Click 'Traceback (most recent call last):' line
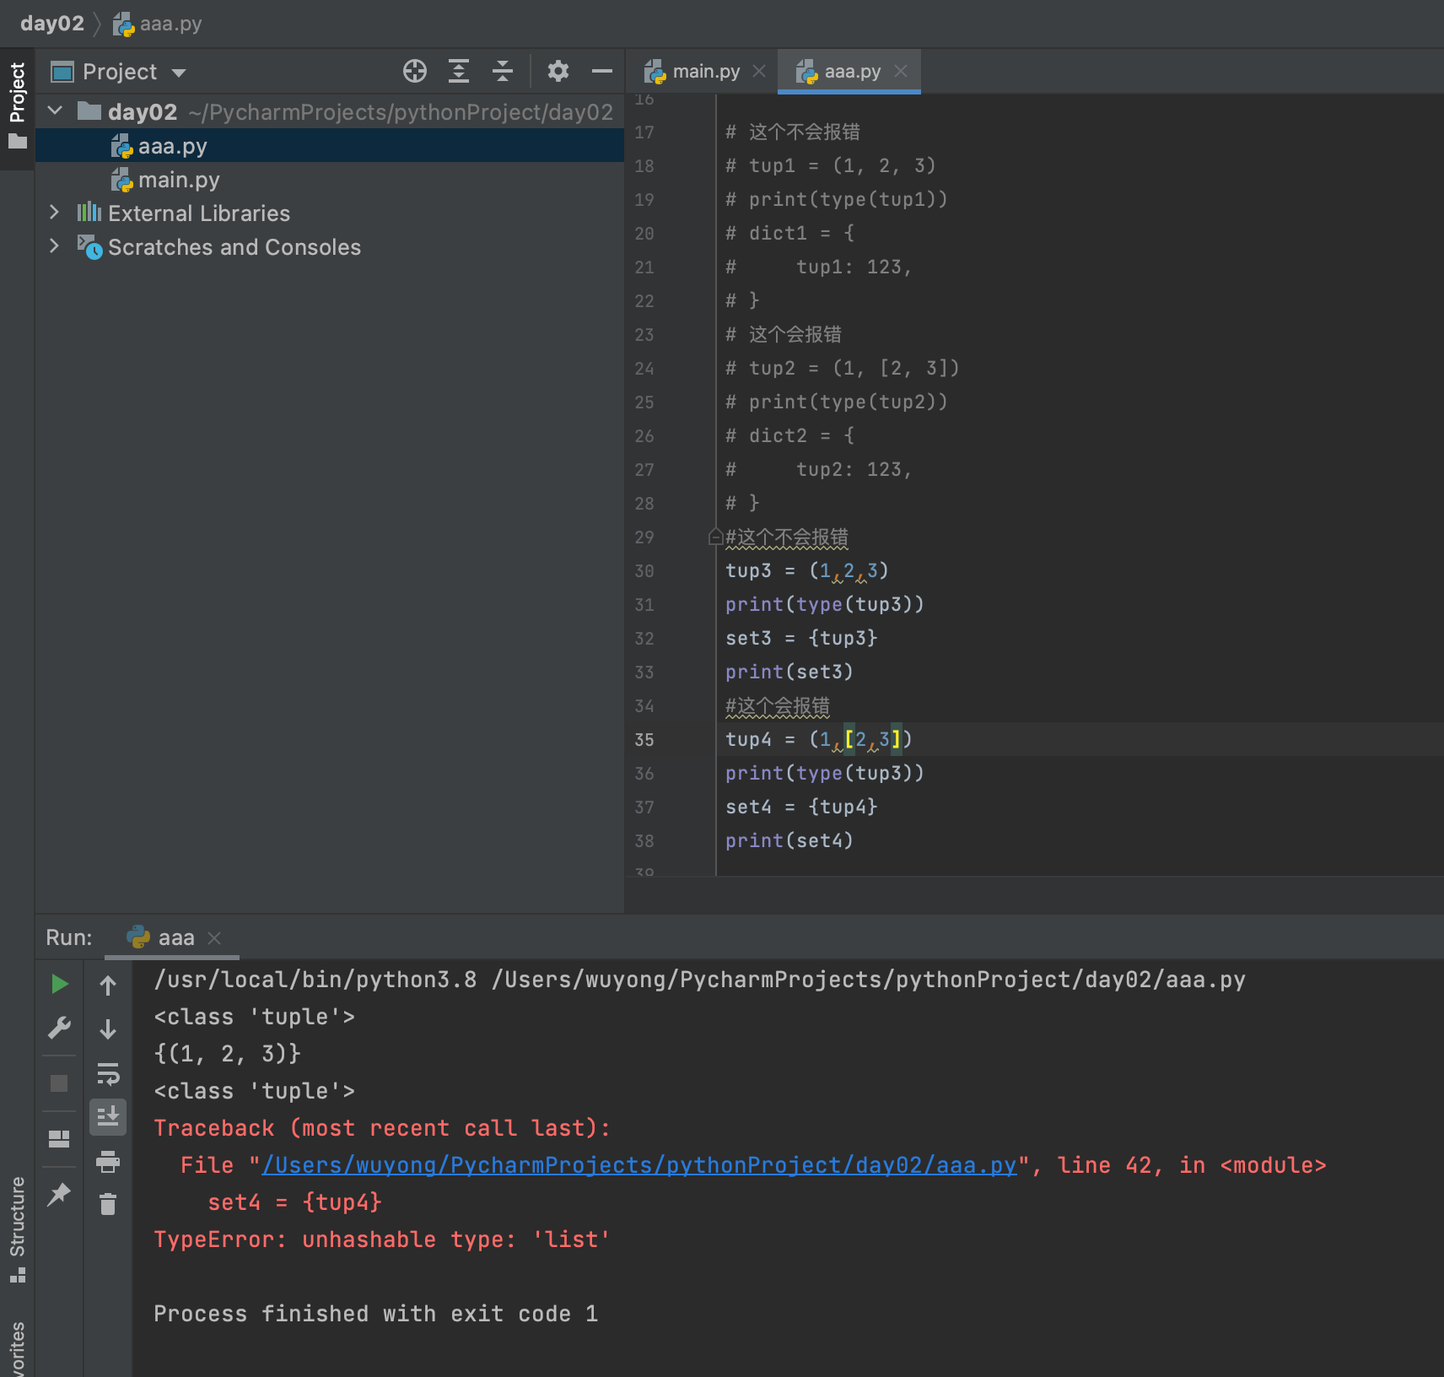1444x1377 pixels. click(382, 1128)
